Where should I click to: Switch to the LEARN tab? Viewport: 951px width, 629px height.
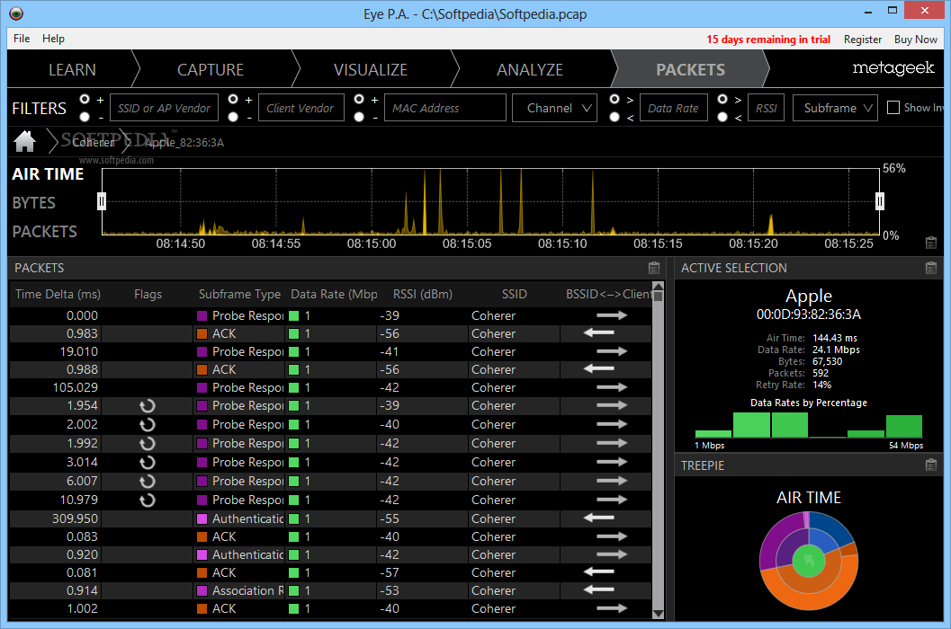click(x=72, y=70)
